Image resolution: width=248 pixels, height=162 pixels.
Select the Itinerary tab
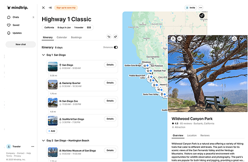pos(48,38)
